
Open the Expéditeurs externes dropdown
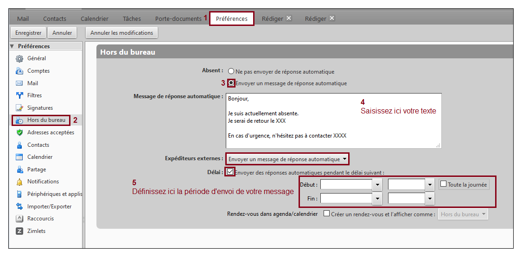click(x=287, y=159)
